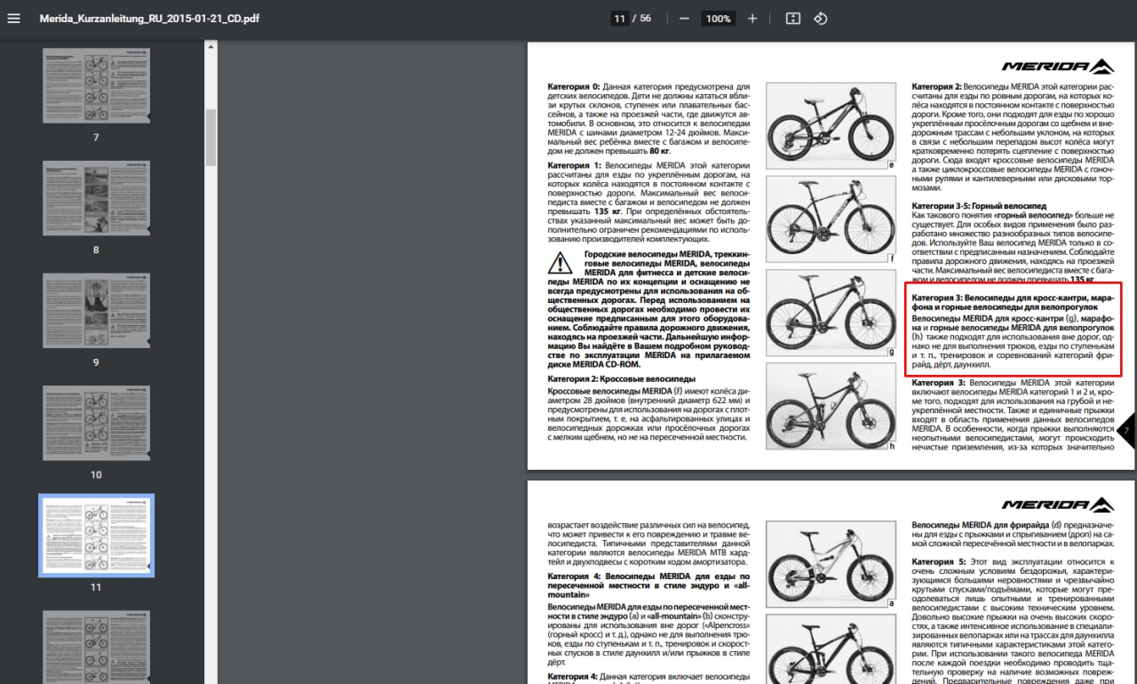Click the bicycle image labeled f
The image size is (1137, 684).
(x=831, y=219)
